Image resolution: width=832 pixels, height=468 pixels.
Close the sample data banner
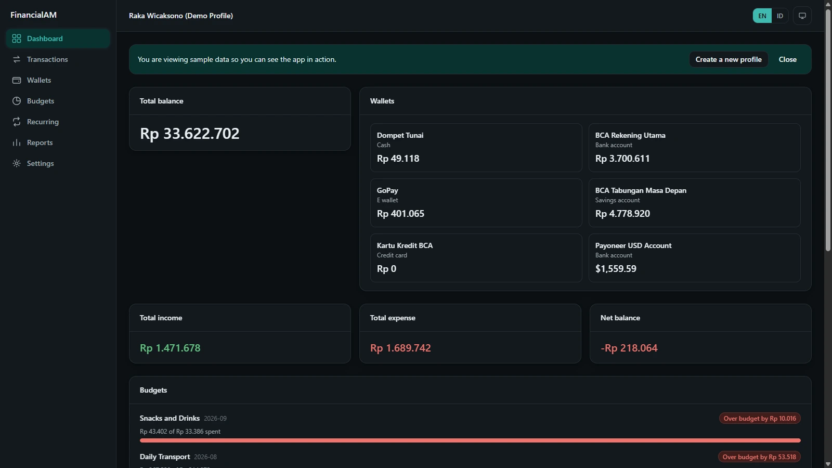(787, 59)
